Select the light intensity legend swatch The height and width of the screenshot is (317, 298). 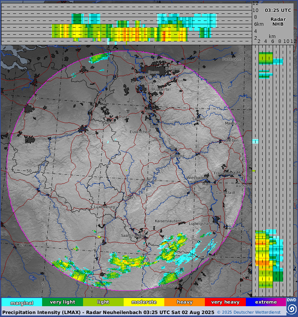[103, 302]
